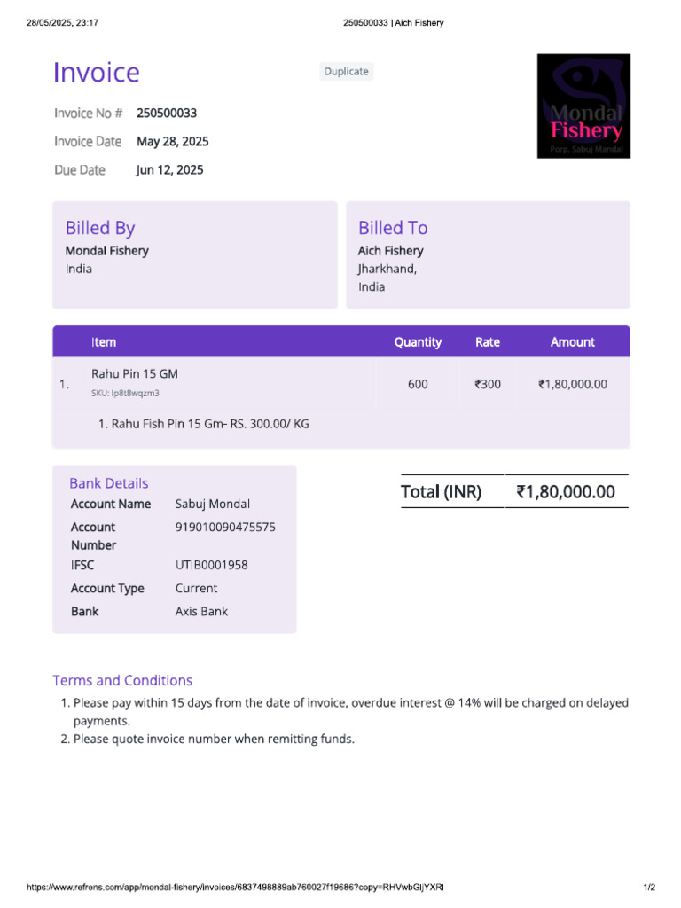
Task: Click the IFSC code UTIB0001958
Action: coord(211,565)
